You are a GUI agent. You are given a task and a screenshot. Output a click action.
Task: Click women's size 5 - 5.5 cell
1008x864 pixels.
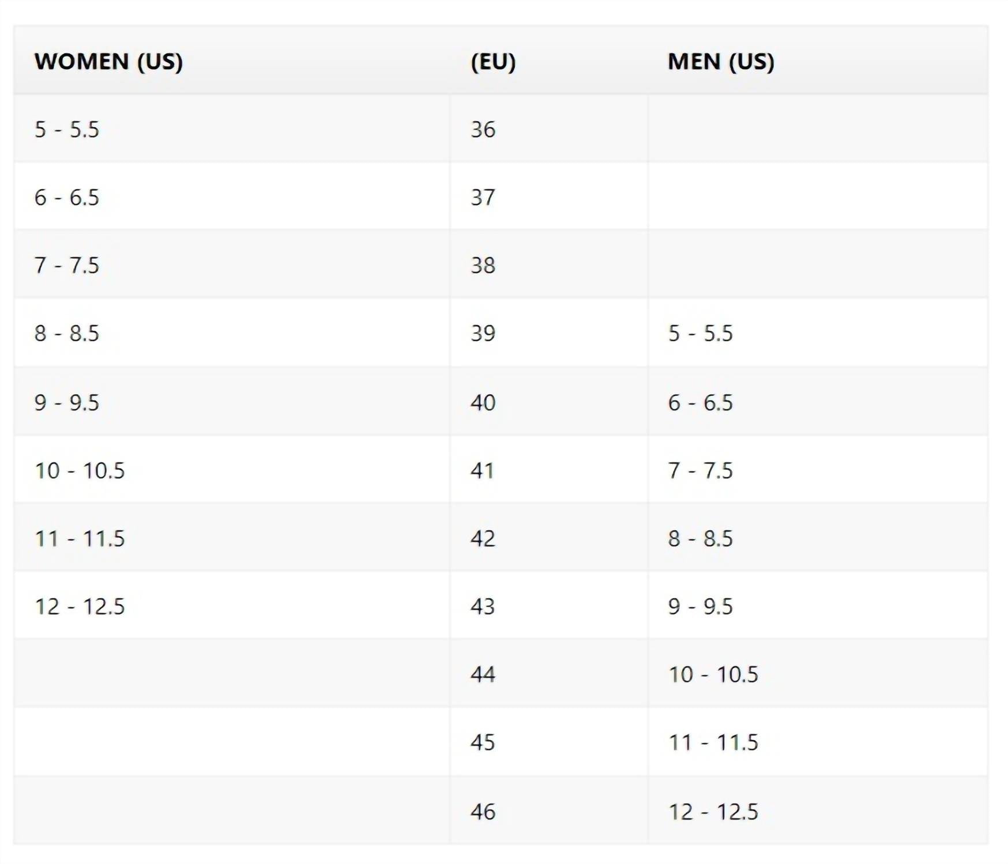tap(67, 129)
